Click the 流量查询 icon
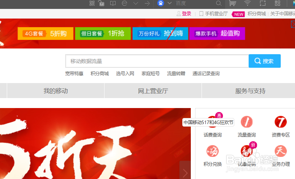This screenshot has height=179, width=295. 246,122
